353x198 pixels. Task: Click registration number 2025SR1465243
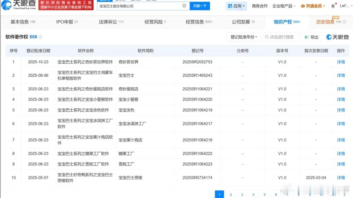pyautogui.click(x=197, y=75)
